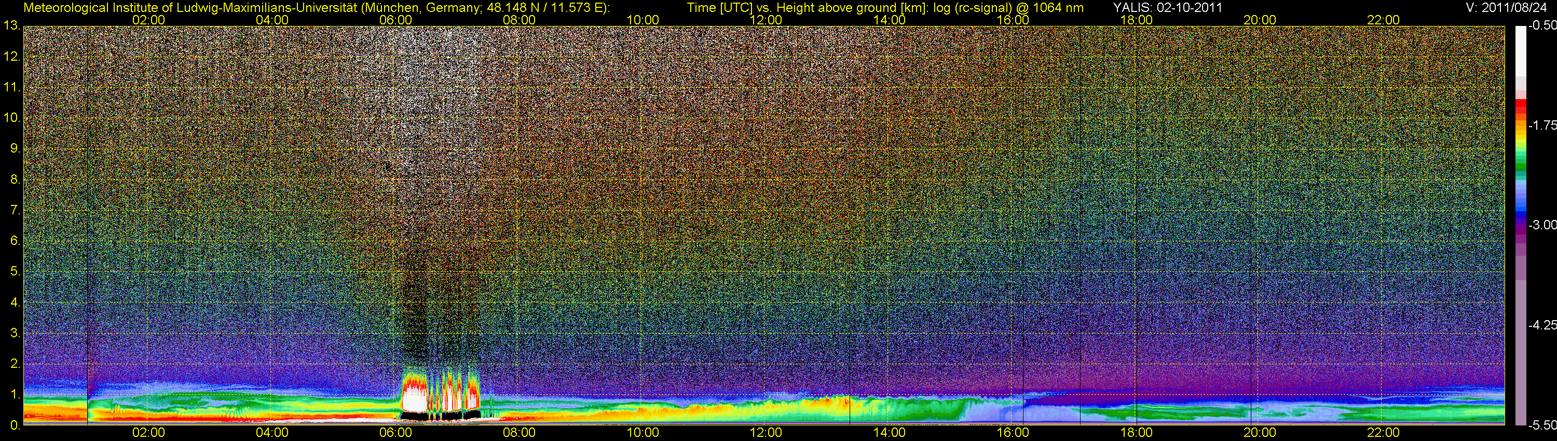The height and width of the screenshot is (441, 1557).
Task: Select the 11 km tick on the height axis
Action: [11, 88]
